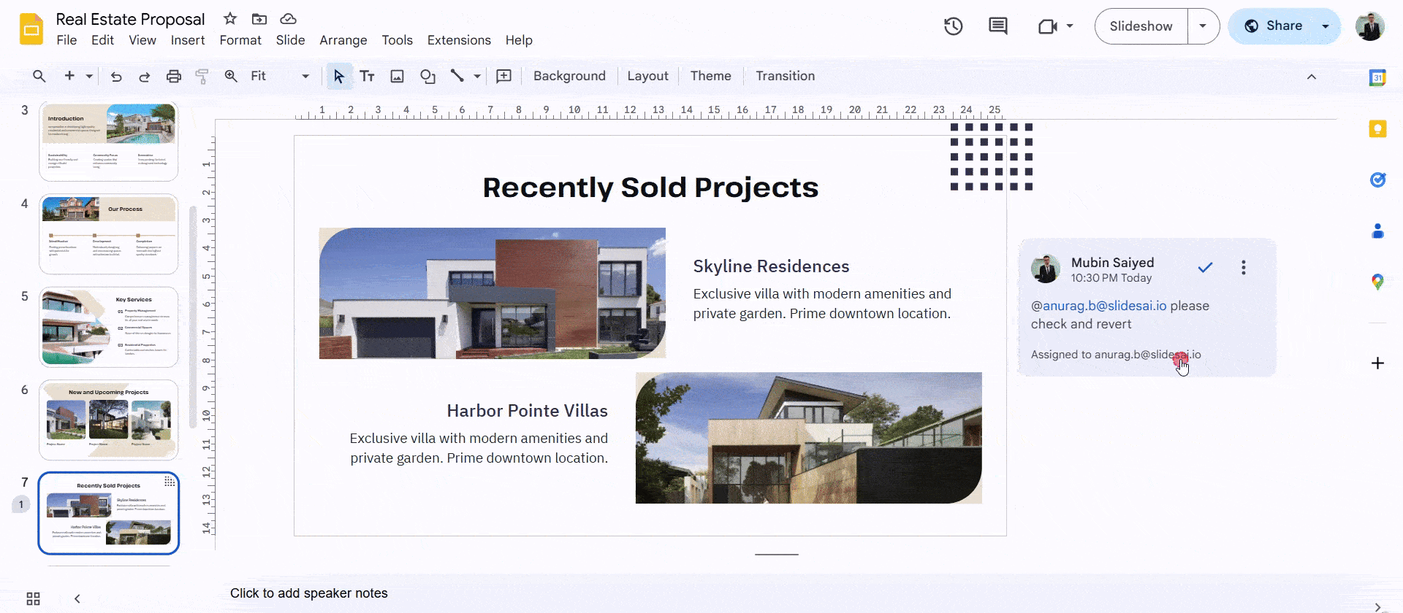Click the Transition button
The height and width of the screenshot is (613, 1403).
coord(785,76)
